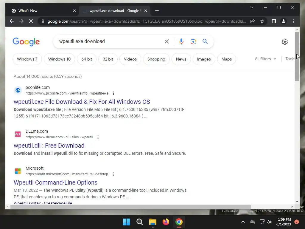
Task: Close the wpeutil.exe download tab
Action: click(x=145, y=11)
